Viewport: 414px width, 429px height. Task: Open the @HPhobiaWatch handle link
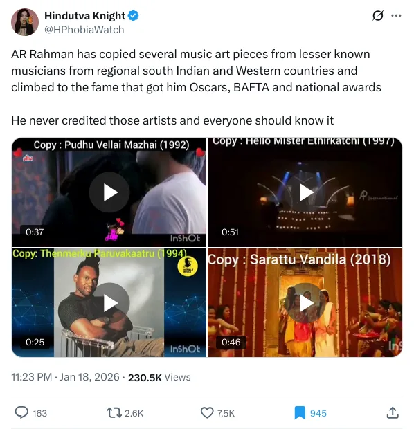[84, 30]
